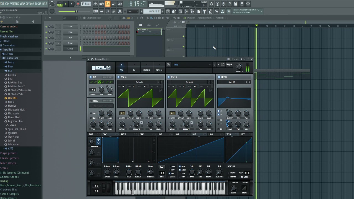Open the help question mark icon

pyautogui.click(x=230, y=4)
